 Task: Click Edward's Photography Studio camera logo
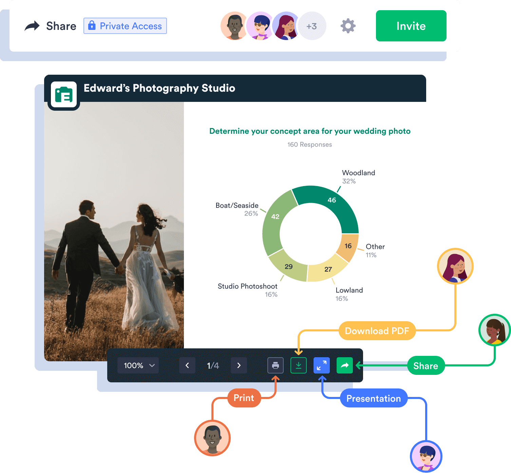click(64, 94)
